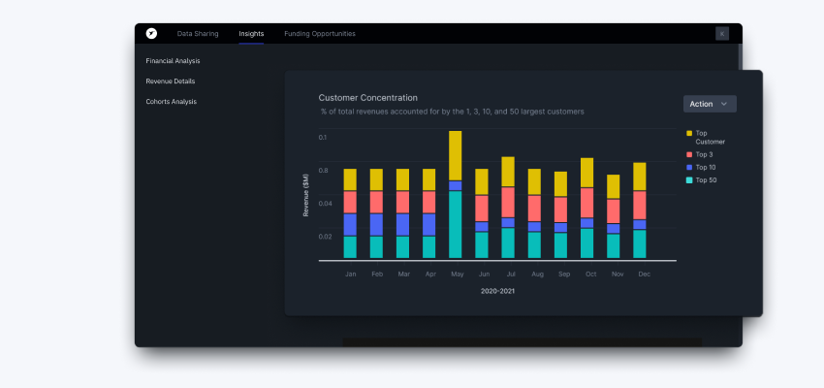This screenshot has height=388, width=824.
Task: Click the teal Top 50 legend square
Action: [x=689, y=180]
